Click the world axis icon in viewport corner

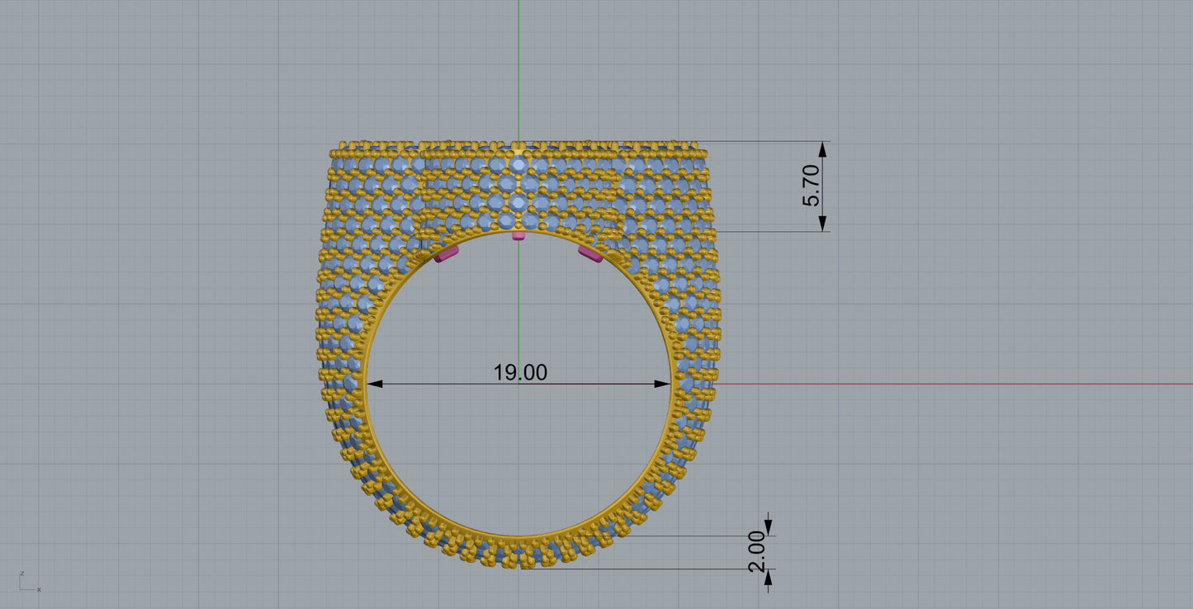click(x=29, y=581)
